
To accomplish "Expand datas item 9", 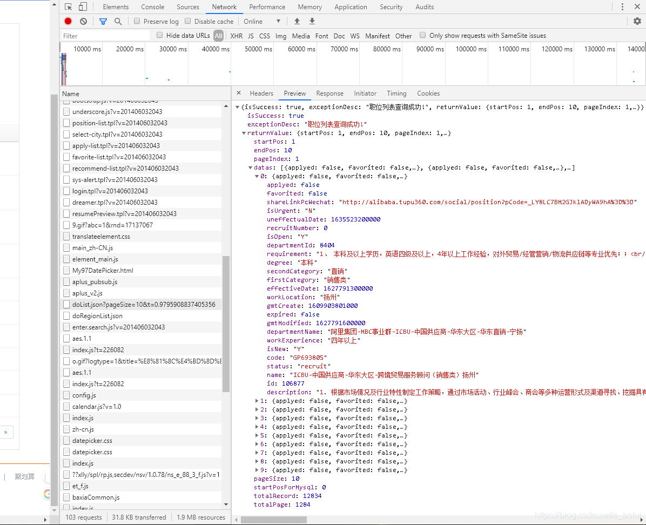I will [x=257, y=470].
